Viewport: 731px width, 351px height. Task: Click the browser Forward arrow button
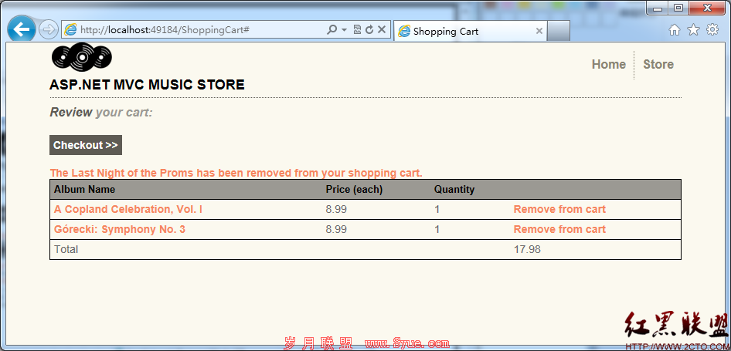(49, 30)
